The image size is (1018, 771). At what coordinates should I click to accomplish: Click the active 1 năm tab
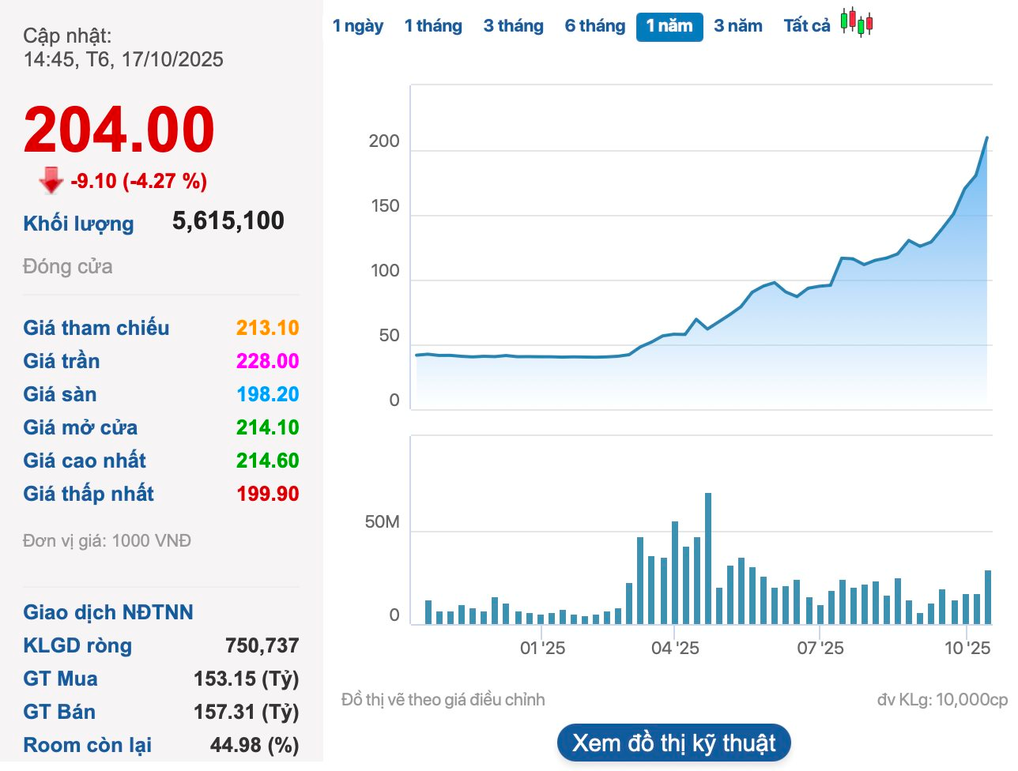(669, 26)
